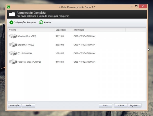This screenshot has width=153, height=116.
Task: Proceed with the Seguinte > button
Action: 135,105
